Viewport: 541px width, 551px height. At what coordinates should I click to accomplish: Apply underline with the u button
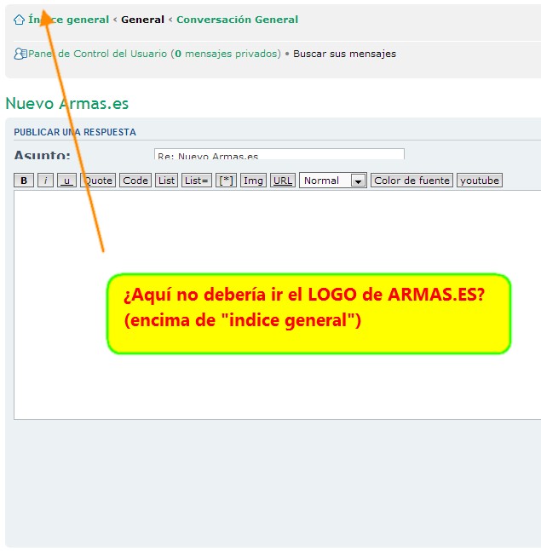[66, 181]
